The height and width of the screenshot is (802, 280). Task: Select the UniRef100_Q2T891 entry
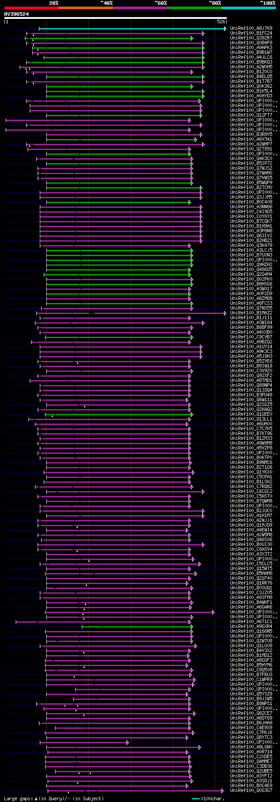(251, 149)
